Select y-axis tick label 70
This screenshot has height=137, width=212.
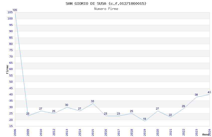click(11, 57)
